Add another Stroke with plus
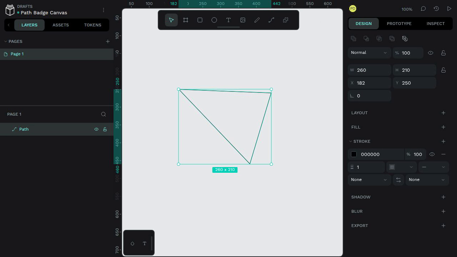 click(x=443, y=141)
